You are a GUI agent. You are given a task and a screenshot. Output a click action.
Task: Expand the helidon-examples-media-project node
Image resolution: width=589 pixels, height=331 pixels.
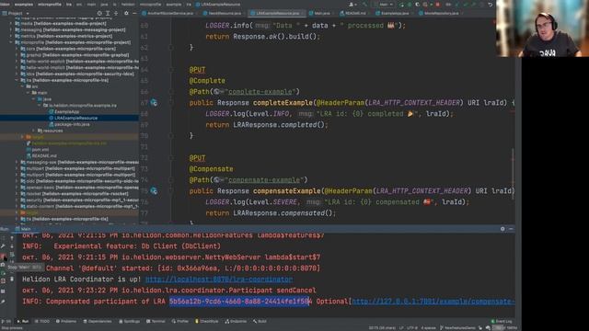click(11, 23)
